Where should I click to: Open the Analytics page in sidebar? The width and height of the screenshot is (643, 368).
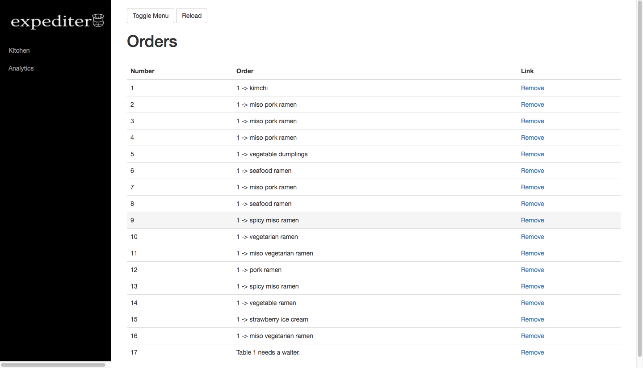click(21, 68)
